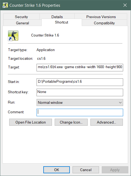Select the Shortcut tab
Image resolution: width=131 pixels, height=176 pixels.
pos(61,22)
